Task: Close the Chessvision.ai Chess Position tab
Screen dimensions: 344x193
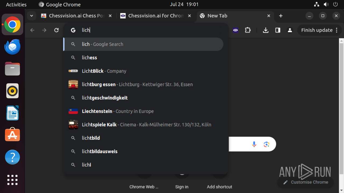Action: pos(110,16)
